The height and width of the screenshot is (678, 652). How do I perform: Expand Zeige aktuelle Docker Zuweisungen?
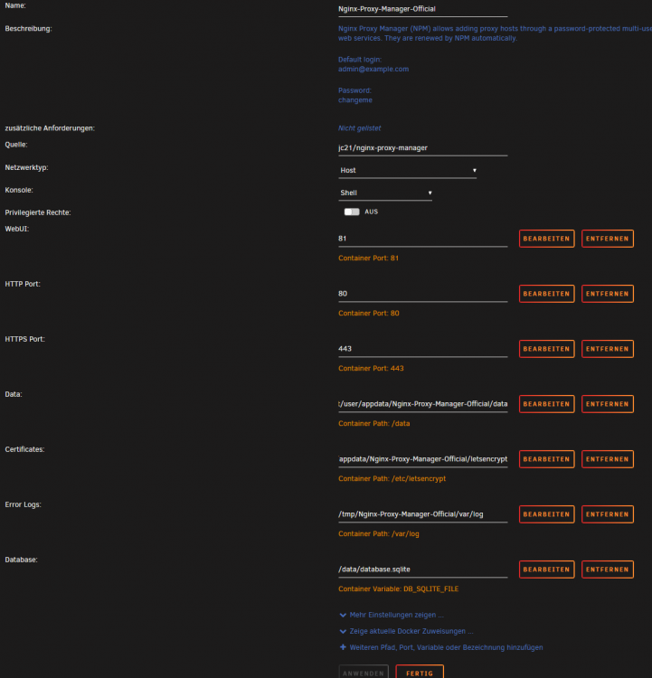click(411, 631)
